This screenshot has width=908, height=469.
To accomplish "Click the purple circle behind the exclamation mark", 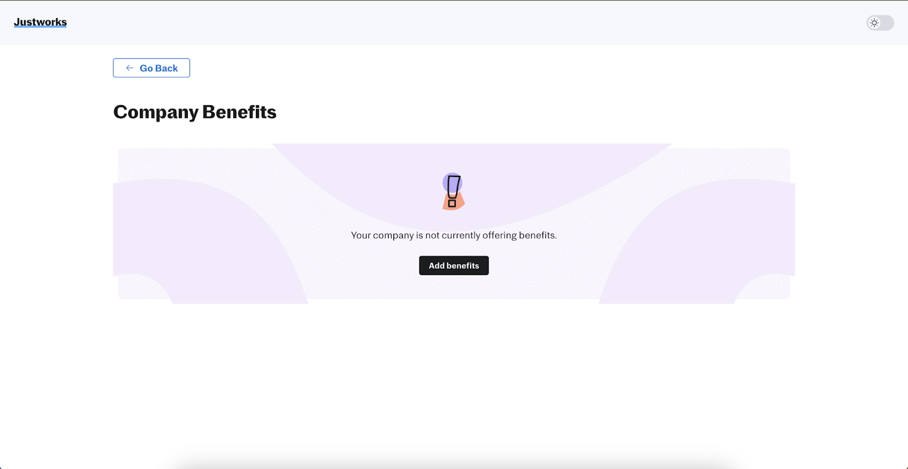I will 445,181.
